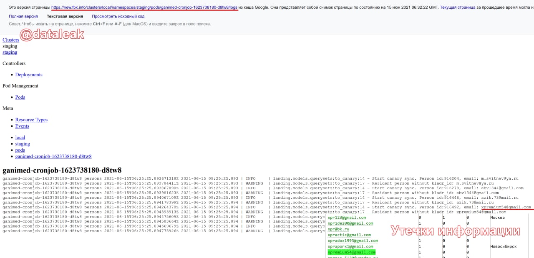The width and height of the screenshot is (534, 258).
Task: Click the staging breadcrumb between local and pods
Action: [23, 144]
